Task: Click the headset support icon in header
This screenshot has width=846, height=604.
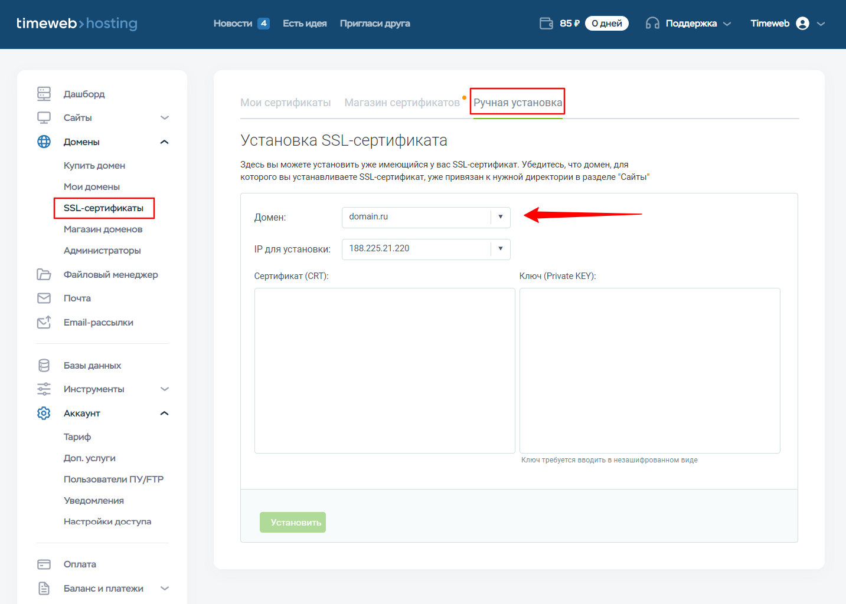Action: [652, 23]
